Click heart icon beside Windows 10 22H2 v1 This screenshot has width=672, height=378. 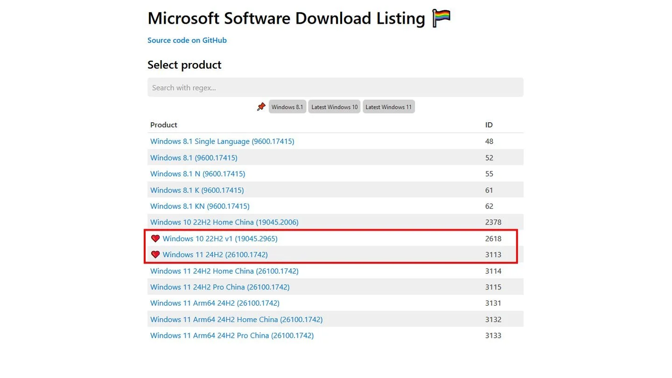point(155,238)
